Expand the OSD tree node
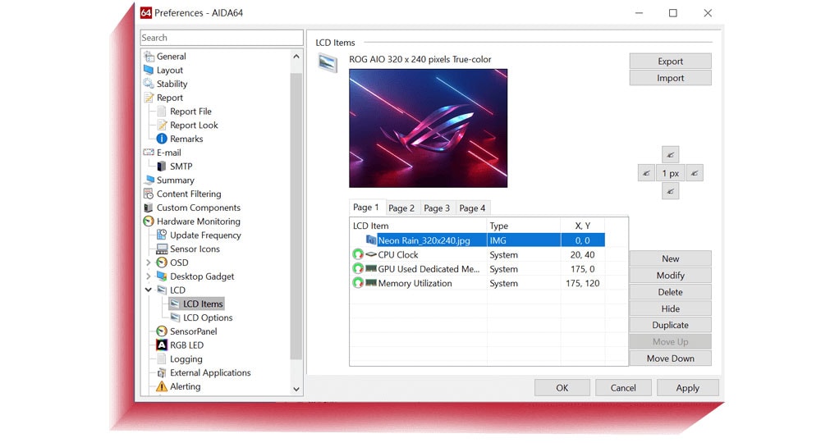 [148, 263]
